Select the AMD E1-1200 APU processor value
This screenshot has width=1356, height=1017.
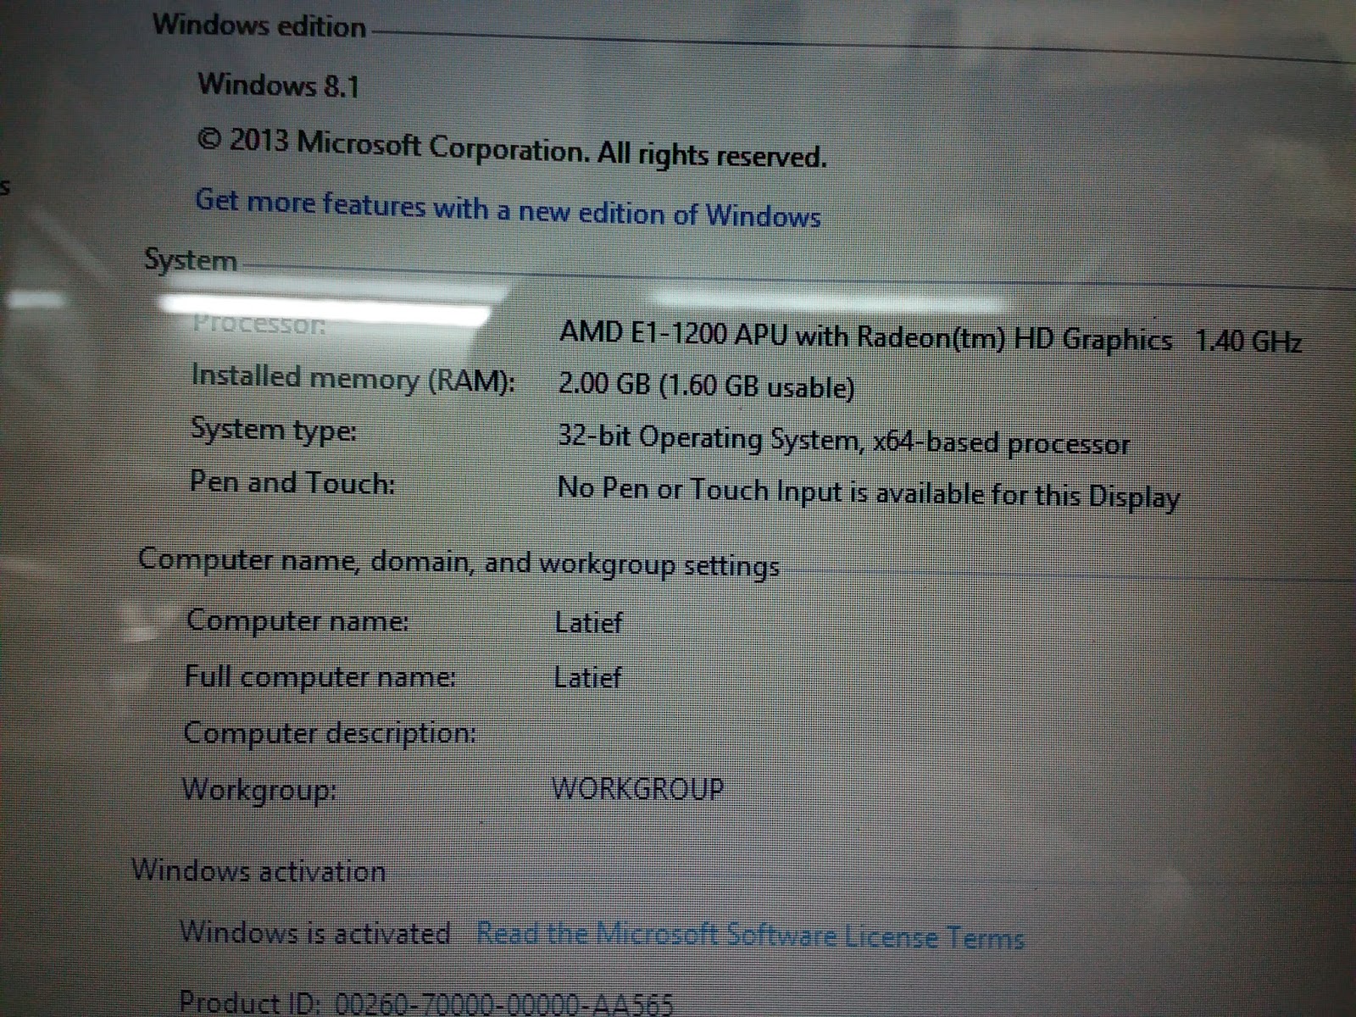pos(930,337)
